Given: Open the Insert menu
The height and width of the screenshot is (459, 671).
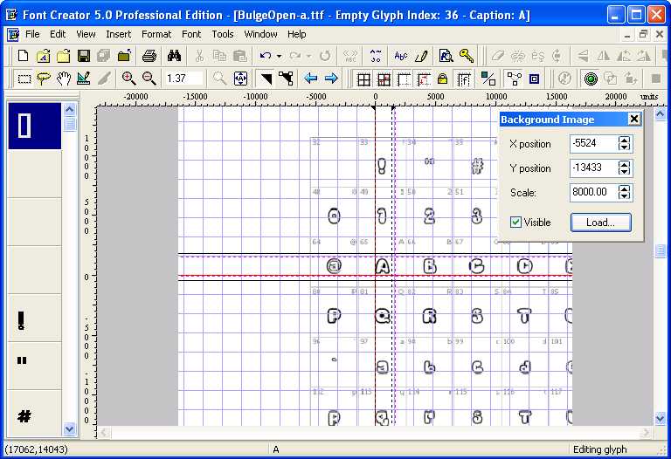Looking at the screenshot, I should (x=119, y=34).
